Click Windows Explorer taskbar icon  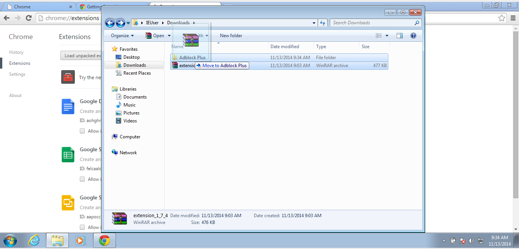click(x=57, y=240)
